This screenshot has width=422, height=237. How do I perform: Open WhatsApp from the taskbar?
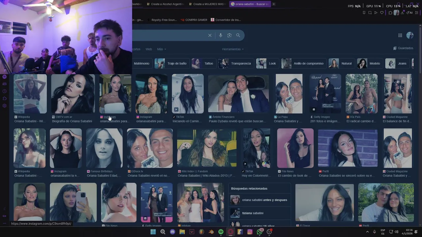pyautogui.click(x=260, y=232)
